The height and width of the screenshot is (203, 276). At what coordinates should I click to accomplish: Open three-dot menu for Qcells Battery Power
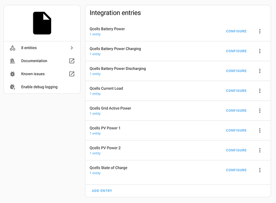click(x=260, y=31)
